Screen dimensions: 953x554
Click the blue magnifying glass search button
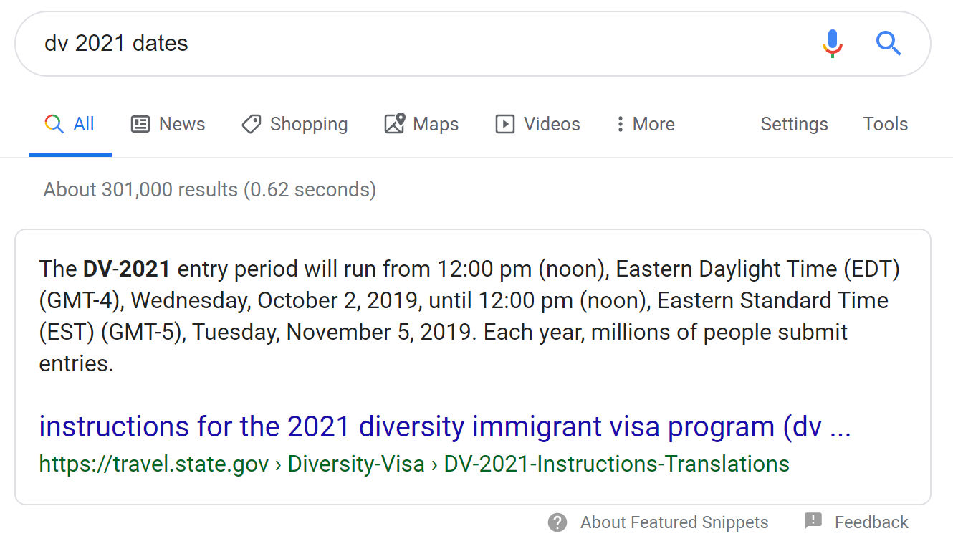[889, 44]
